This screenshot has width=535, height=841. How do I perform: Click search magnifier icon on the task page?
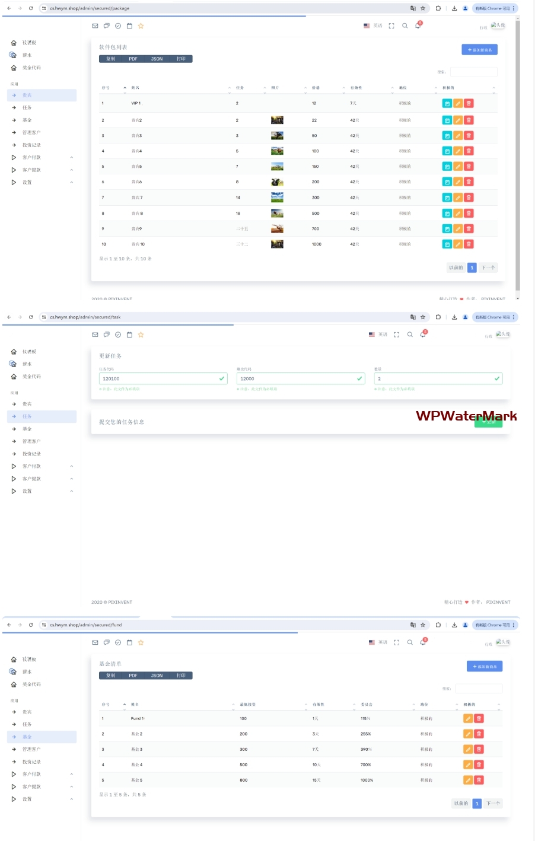pos(410,335)
